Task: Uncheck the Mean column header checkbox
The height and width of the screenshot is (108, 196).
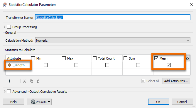Action: point(156,58)
